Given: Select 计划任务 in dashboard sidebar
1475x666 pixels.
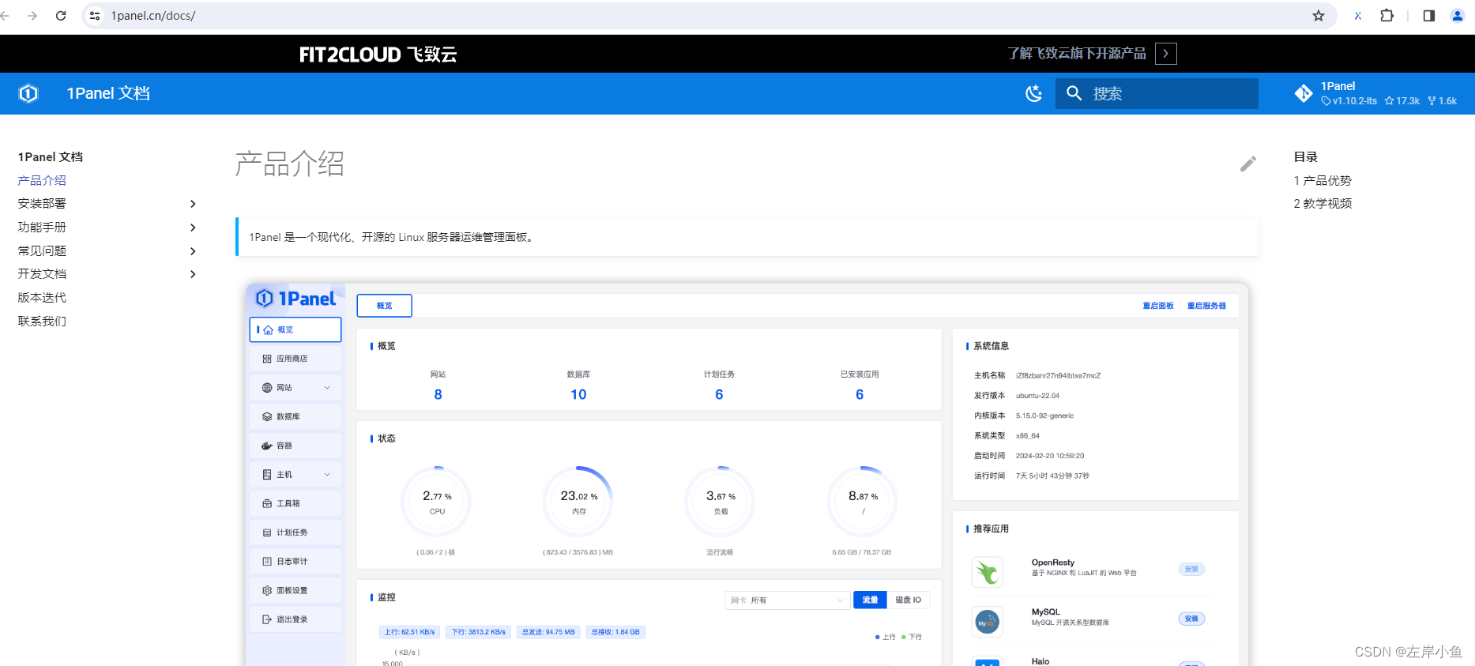Looking at the screenshot, I should coord(295,532).
